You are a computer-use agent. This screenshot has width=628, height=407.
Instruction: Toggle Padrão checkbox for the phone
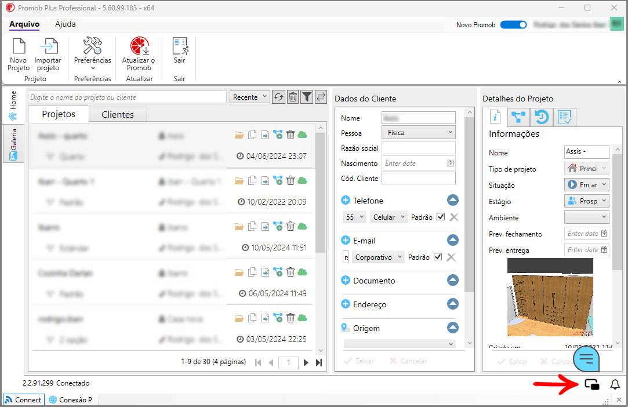pyautogui.click(x=441, y=217)
